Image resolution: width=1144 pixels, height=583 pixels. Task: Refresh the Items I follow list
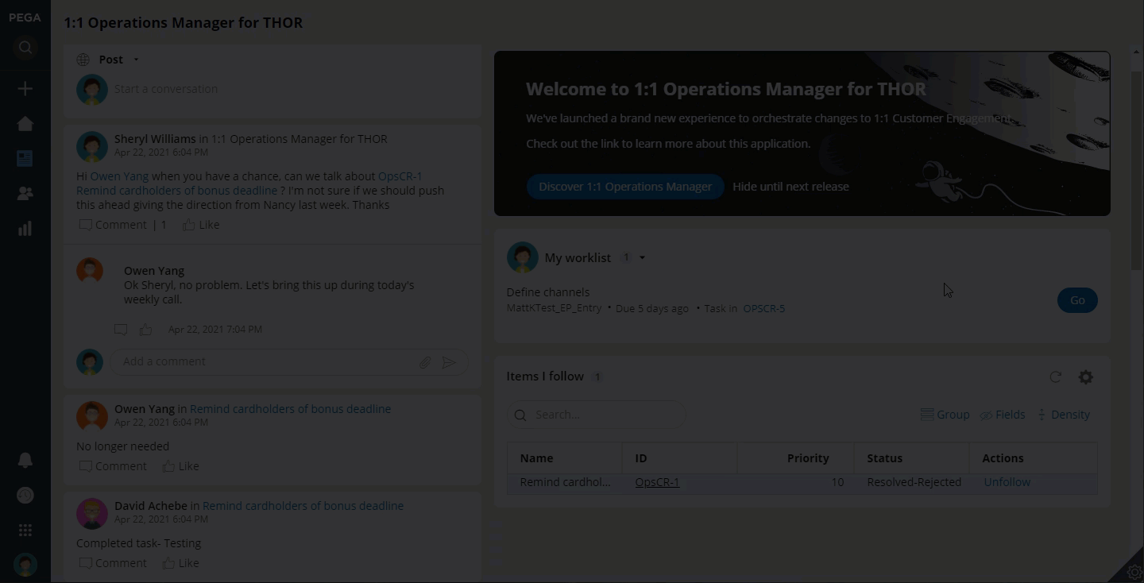1055,377
